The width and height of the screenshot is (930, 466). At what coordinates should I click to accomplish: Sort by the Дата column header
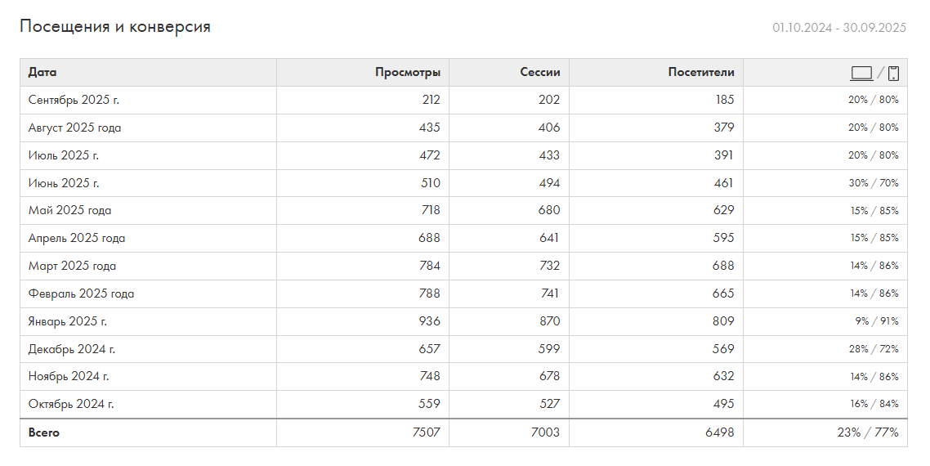coord(42,72)
